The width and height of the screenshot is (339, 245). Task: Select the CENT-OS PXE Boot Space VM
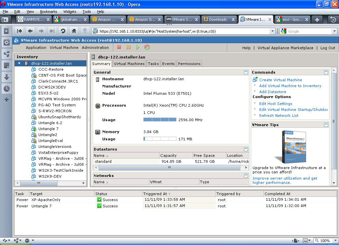[63, 75]
